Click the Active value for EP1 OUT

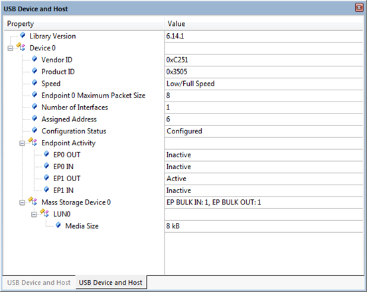tap(177, 179)
